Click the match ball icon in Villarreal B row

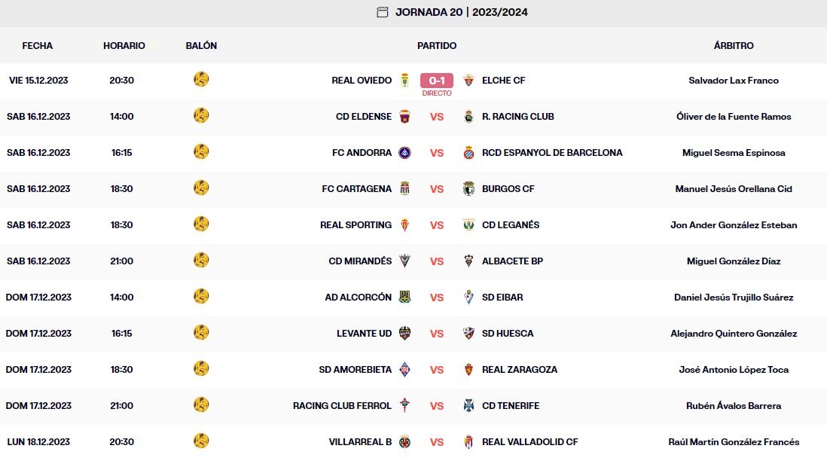tap(201, 441)
